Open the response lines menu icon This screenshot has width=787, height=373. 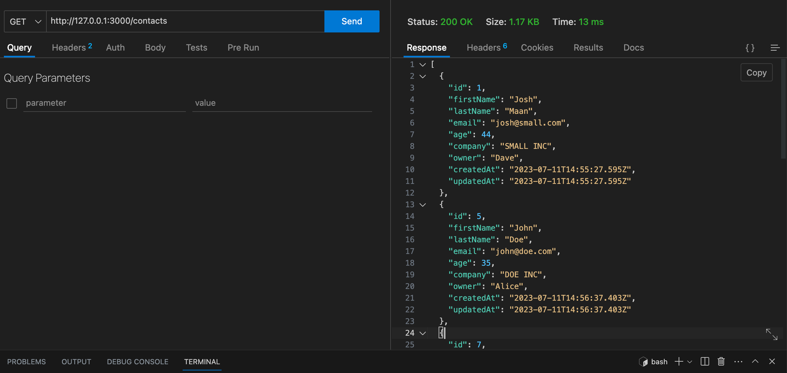click(775, 48)
